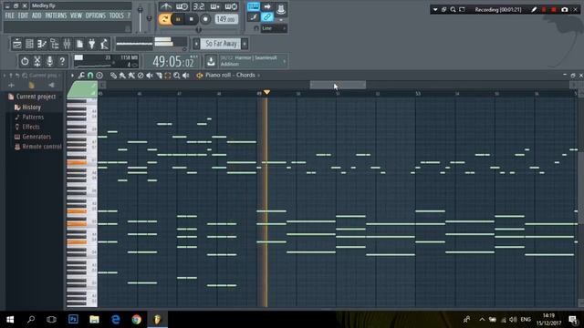
Task: Toggle piano roll magnet snap icon
Action: [x=90, y=76]
